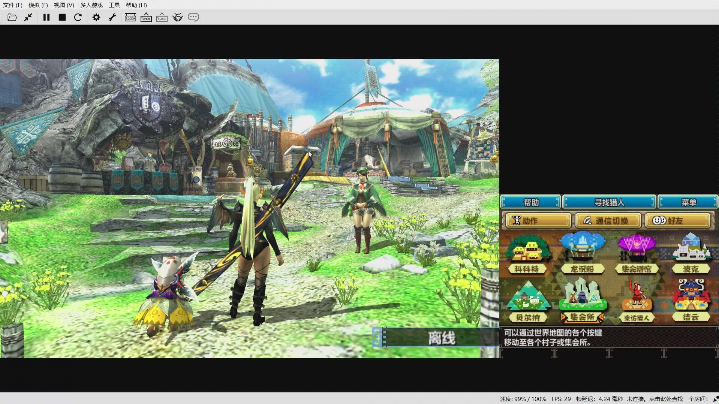The width and height of the screenshot is (719, 404).
Task: Select the 集会酒馆 map icon
Action: click(636, 253)
